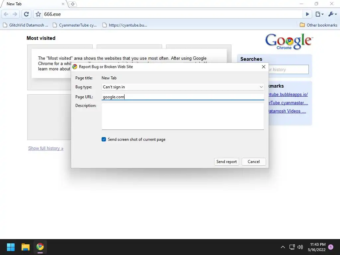Click the address bar showing 666.exe

click(x=172, y=14)
